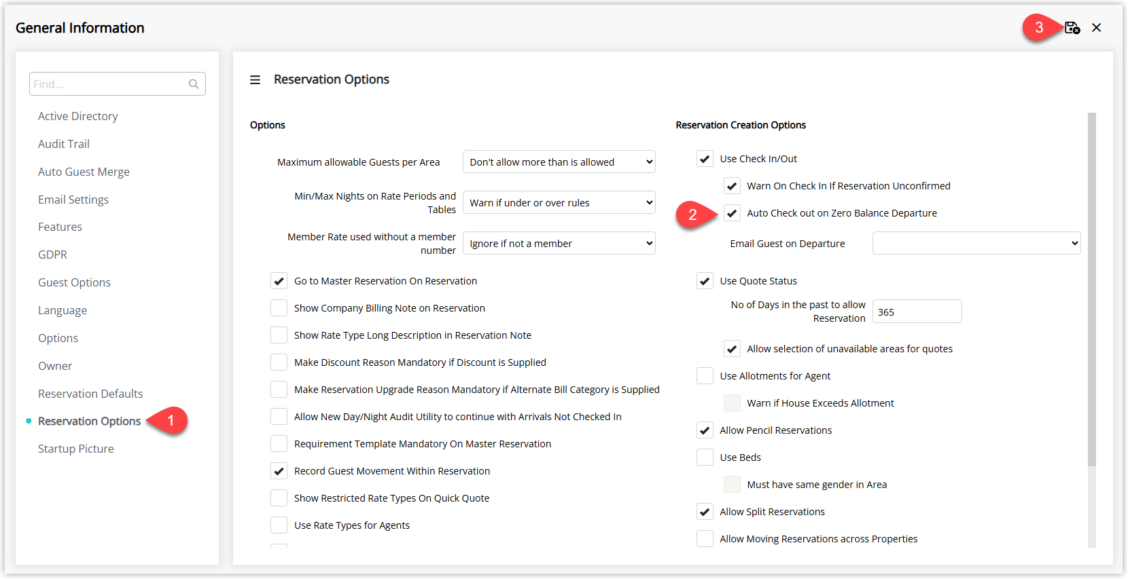The width and height of the screenshot is (1128, 579).
Task: Edit No of Days in the past field
Action: click(x=917, y=312)
